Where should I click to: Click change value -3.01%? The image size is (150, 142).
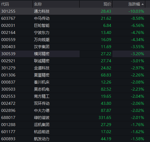coord(138,61)
